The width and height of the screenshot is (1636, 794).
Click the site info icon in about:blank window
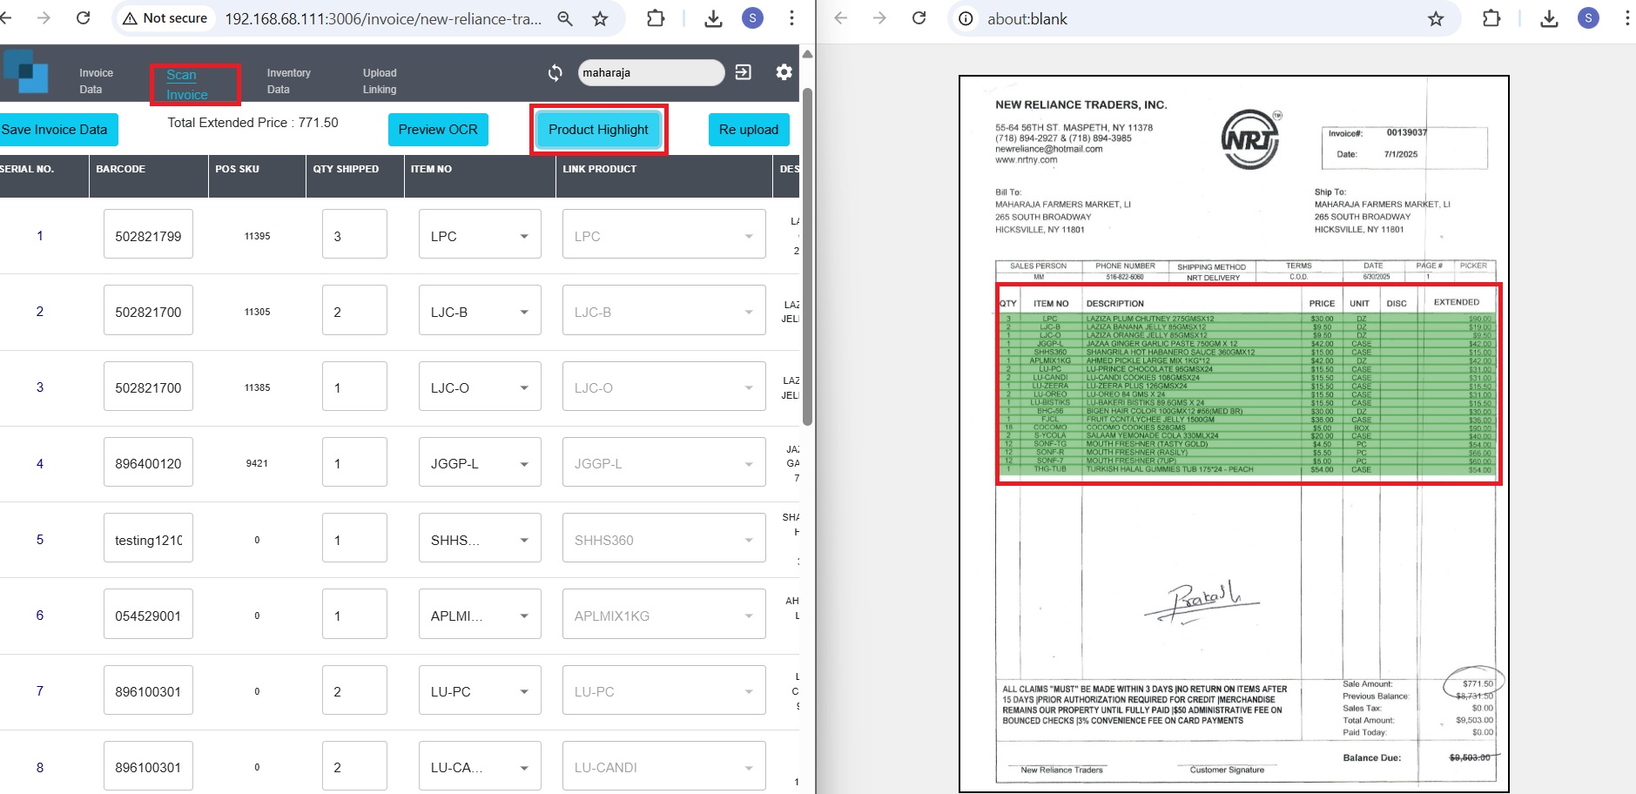pos(966,18)
